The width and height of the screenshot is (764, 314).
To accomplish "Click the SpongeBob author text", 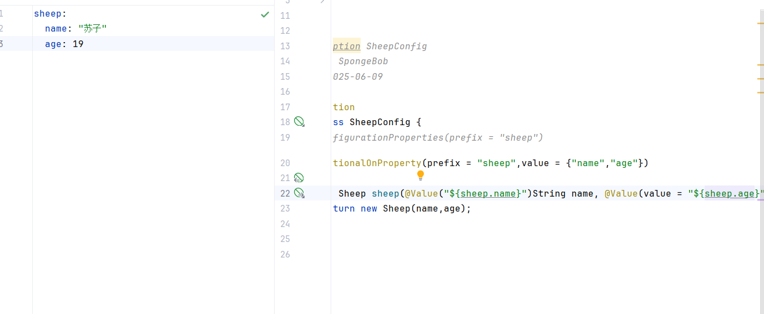I will (363, 61).
